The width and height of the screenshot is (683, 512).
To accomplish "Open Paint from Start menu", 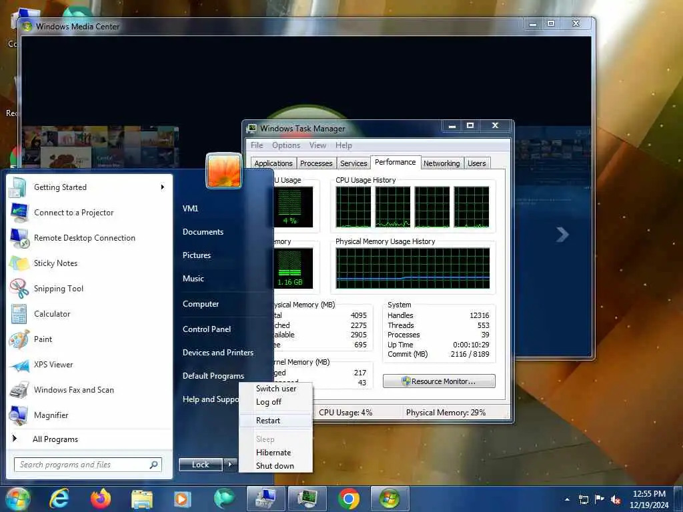I will [89, 339].
